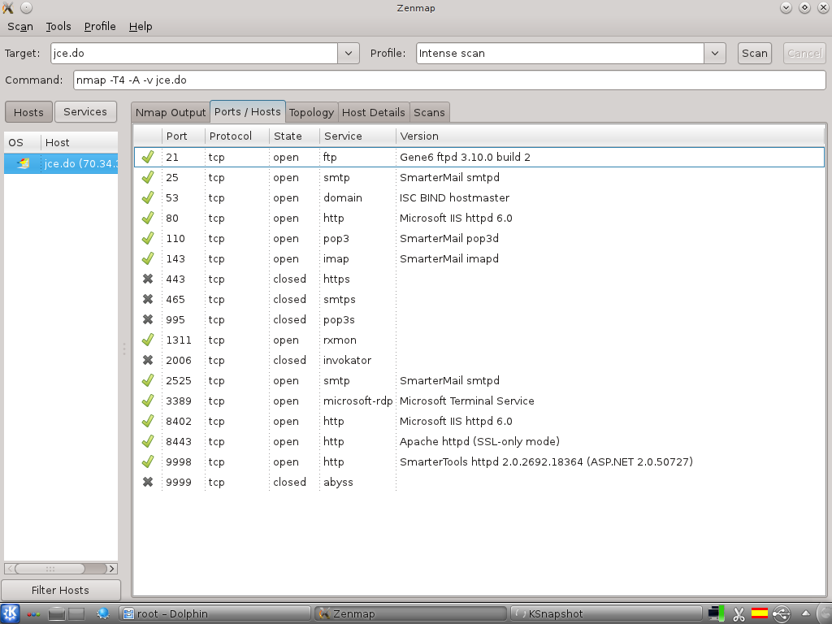
Task: Click the Hosts button
Action: coord(28,112)
